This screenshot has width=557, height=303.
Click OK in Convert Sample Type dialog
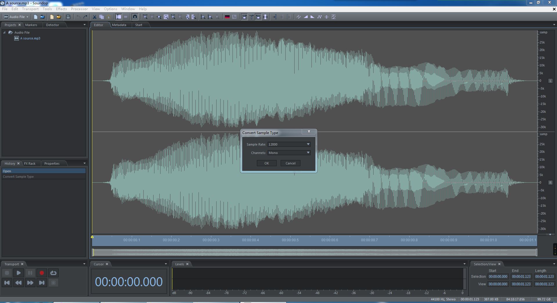tap(266, 163)
